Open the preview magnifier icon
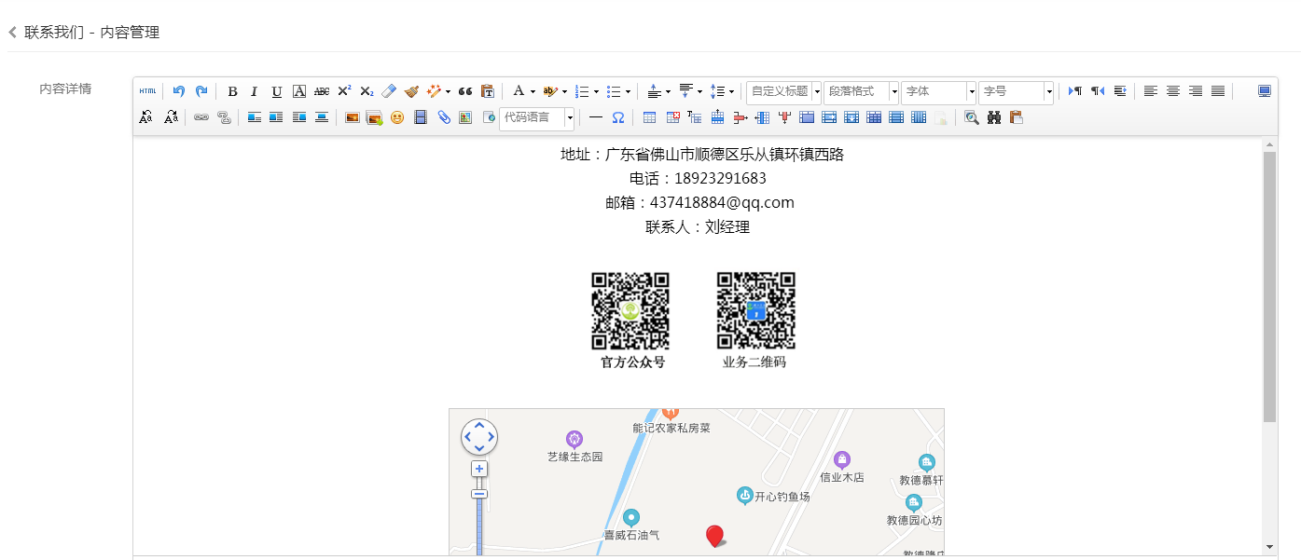Screen dimensions: 1301x560 pos(971,117)
